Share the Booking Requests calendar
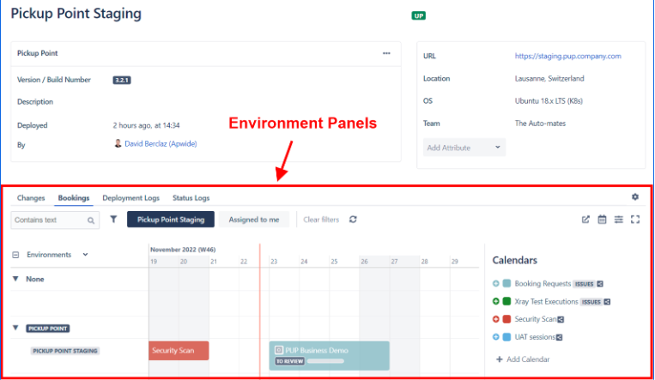 coord(601,283)
